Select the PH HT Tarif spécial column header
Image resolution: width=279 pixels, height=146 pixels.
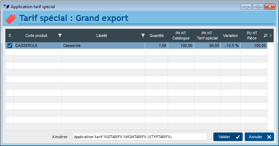click(207, 36)
